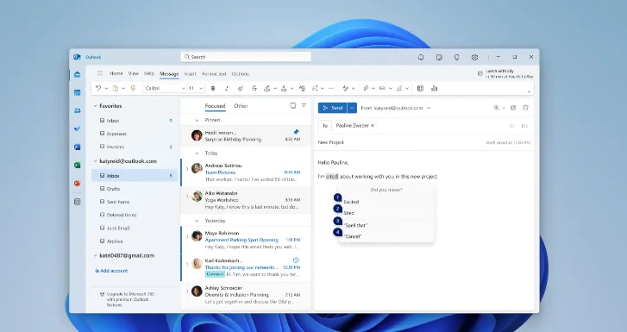This screenshot has width=627, height=332.
Task: Click the Add account link
Action: pyautogui.click(x=111, y=271)
